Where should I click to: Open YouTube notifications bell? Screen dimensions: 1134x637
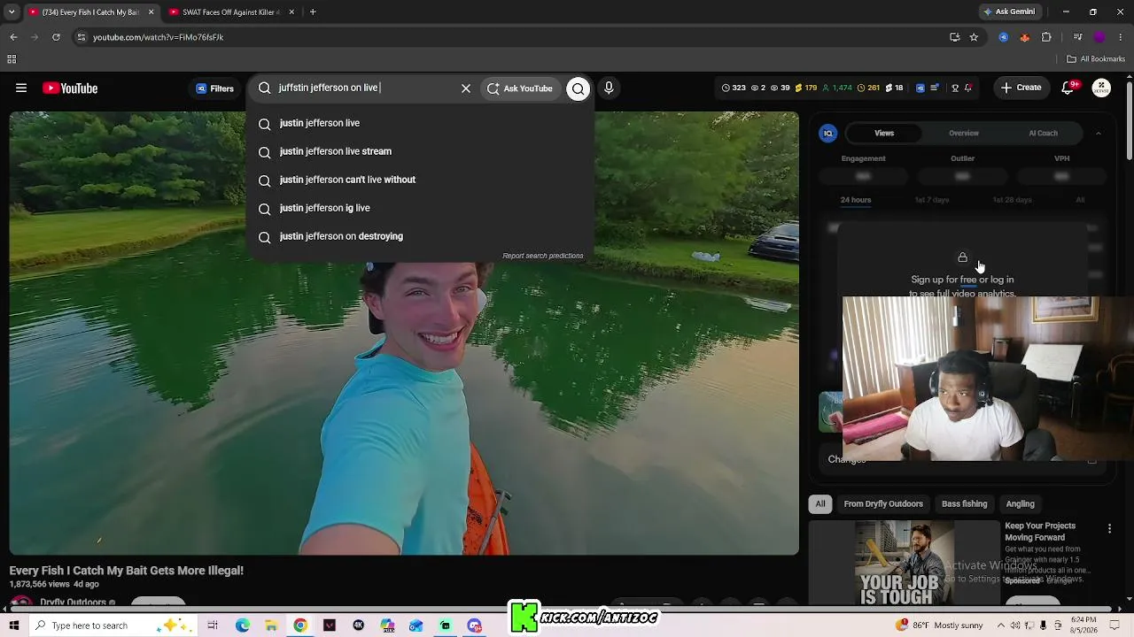(x=1068, y=88)
